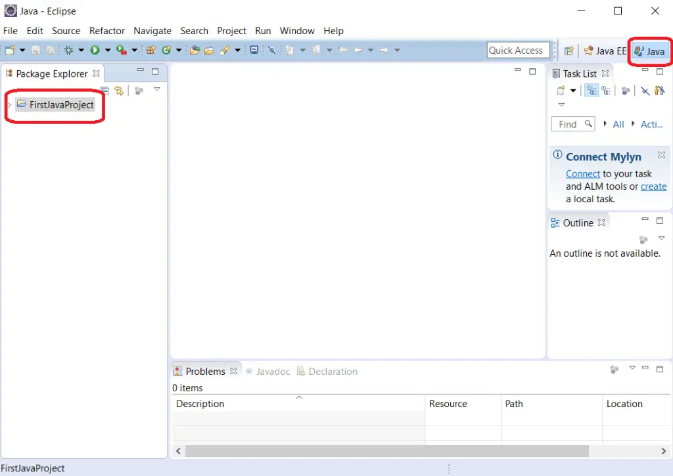
Task: Click the Save All toolbar icon
Action: 50,50
